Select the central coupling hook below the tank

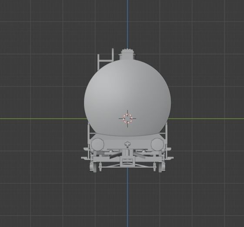[127, 144]
